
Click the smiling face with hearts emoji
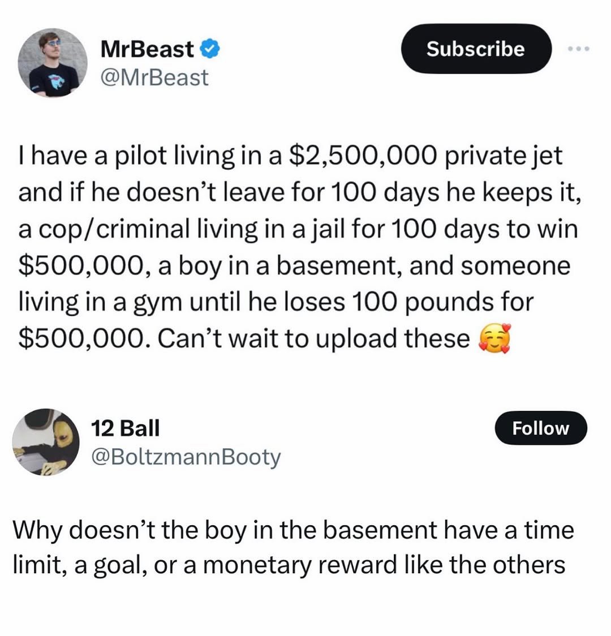pyautogui.click(x=494, y=339)
